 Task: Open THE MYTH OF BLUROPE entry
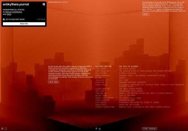(x=128, y=66)
